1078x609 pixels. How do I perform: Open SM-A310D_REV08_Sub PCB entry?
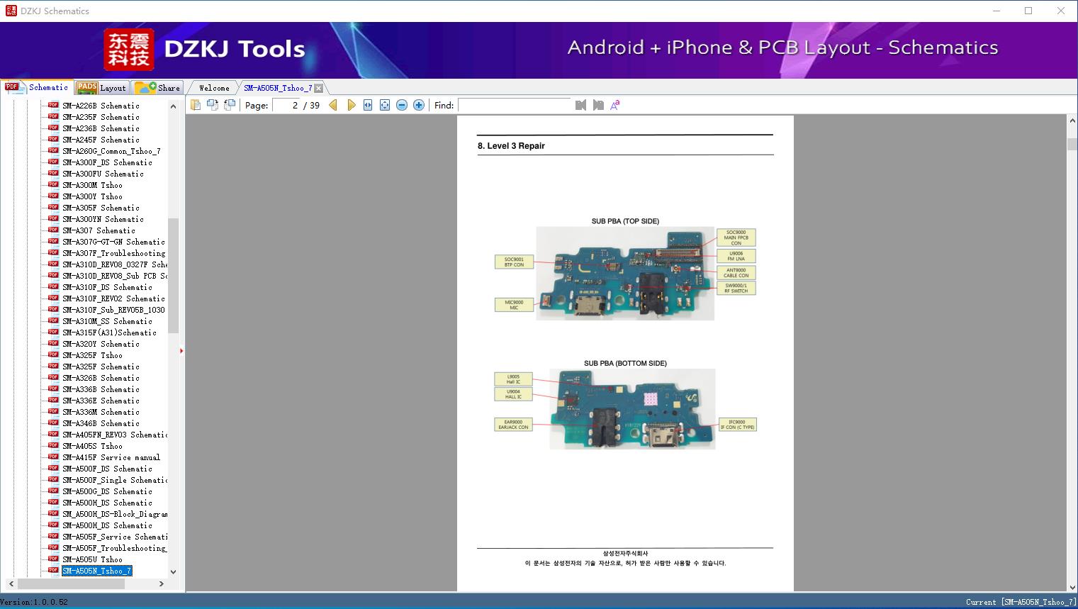[x=115, y=276]
